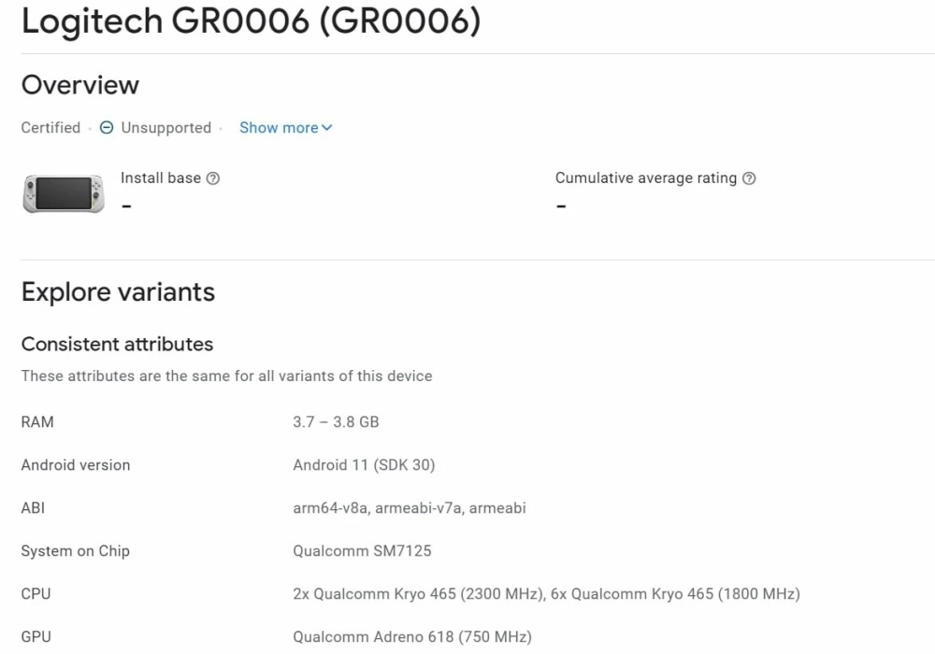Select the RAM value 3.7 – 3.8 GB
Viewport: 935px width, 654px height.
[336, 422]
